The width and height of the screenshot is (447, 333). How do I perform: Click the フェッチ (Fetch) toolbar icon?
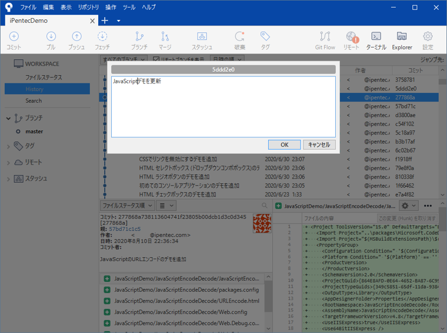[102, 41]
